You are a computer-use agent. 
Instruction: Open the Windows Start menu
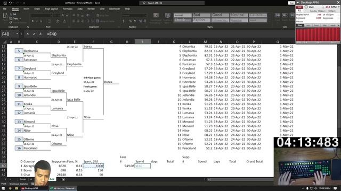3,188
